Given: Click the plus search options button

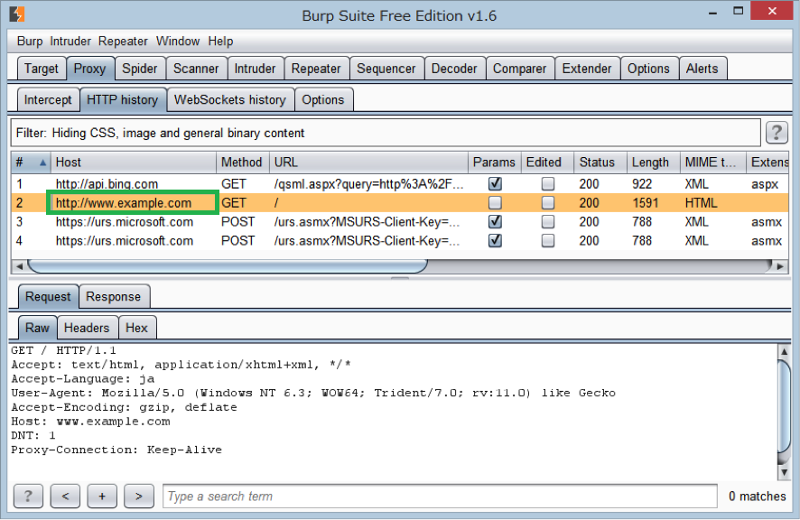Looking at the screenshot, I should 102,496.
